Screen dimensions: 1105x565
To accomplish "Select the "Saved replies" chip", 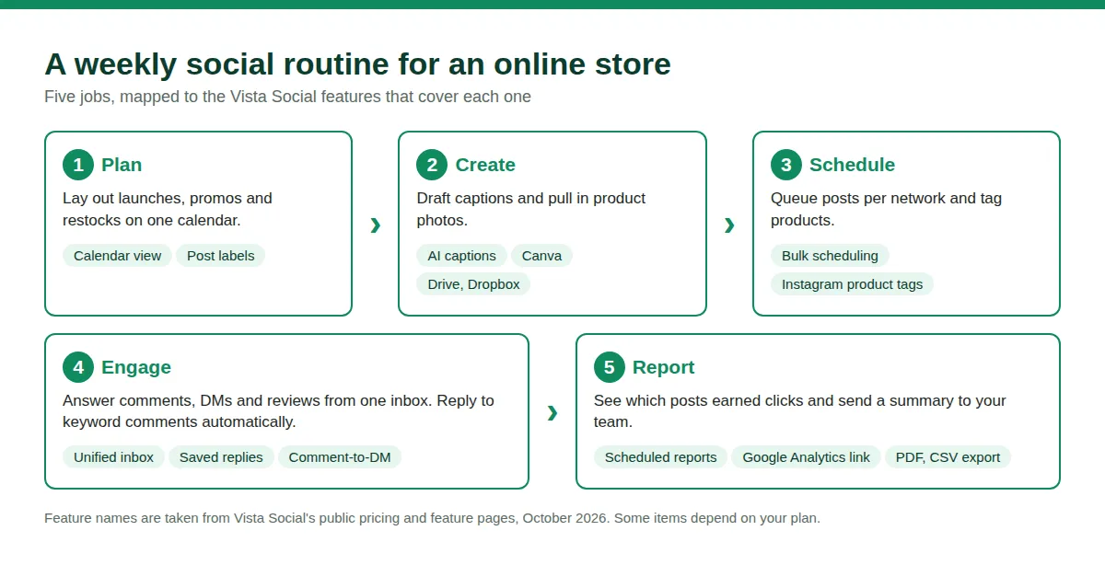I will point(221,457).
